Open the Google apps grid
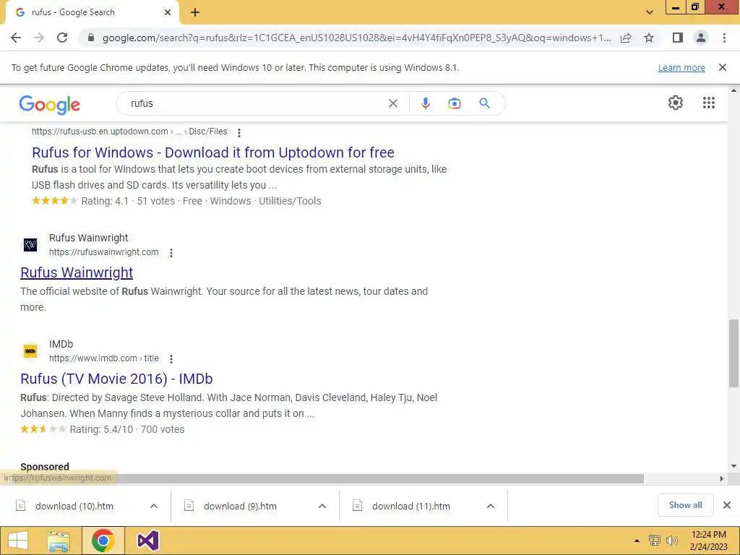The image size is (740, 555). pyautogui.click(x=708, y=103)
